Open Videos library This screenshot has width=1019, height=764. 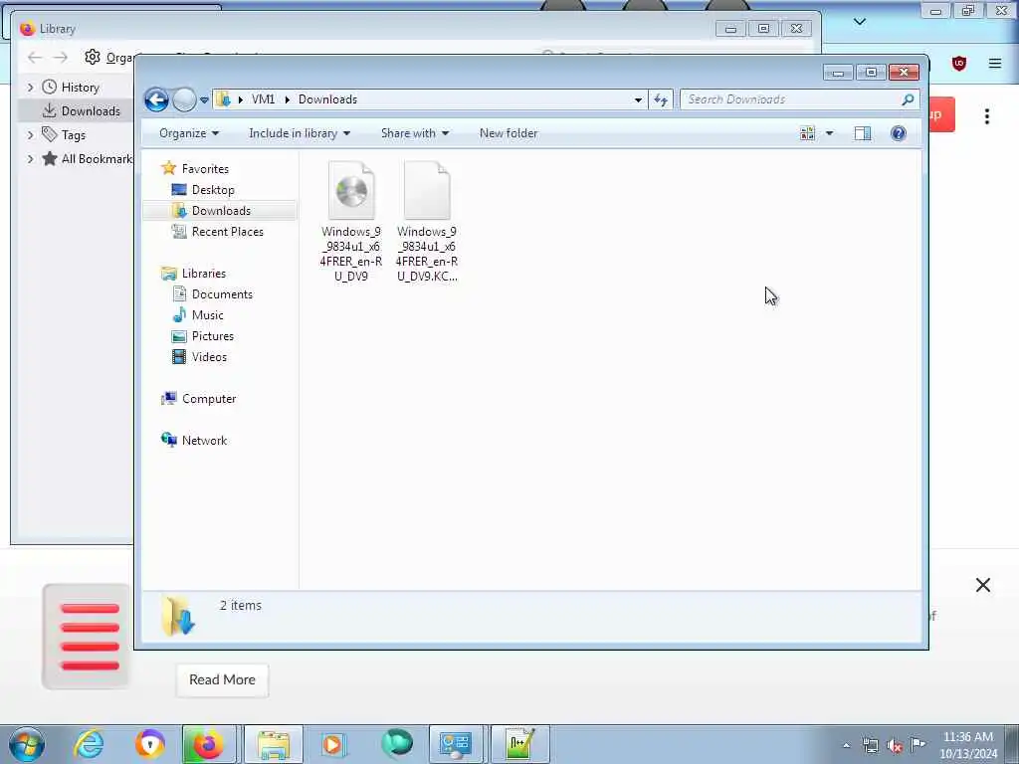[209, 357]
